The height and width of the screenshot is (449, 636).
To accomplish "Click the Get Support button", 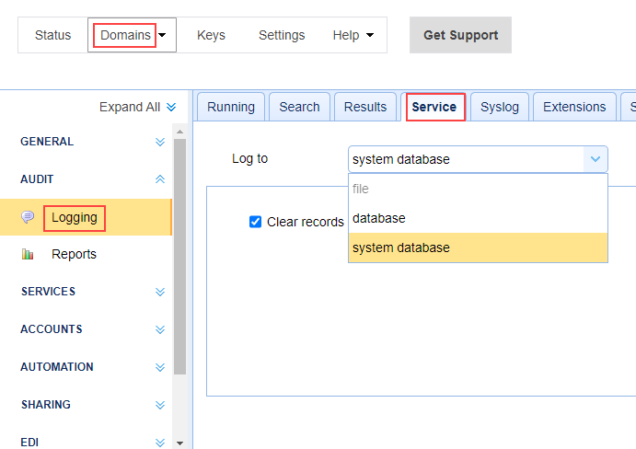I will 460,35.
